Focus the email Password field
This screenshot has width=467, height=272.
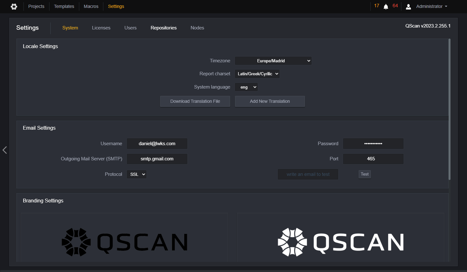pos(373,144)
